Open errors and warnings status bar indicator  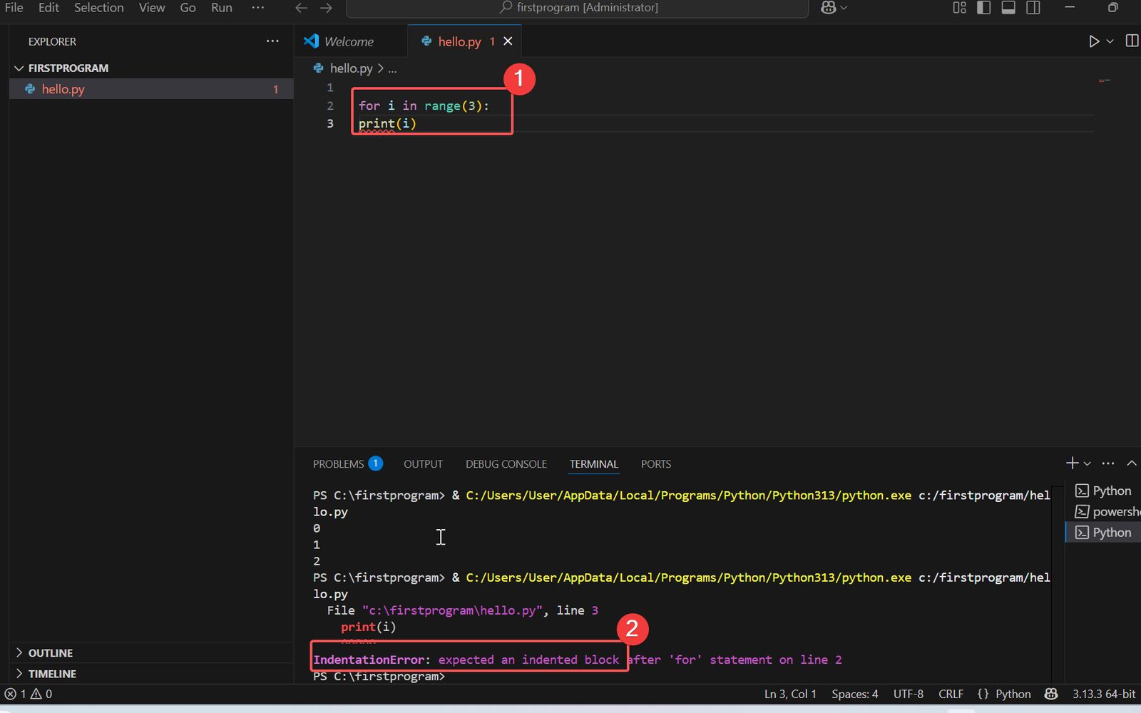tap(29, 694)
